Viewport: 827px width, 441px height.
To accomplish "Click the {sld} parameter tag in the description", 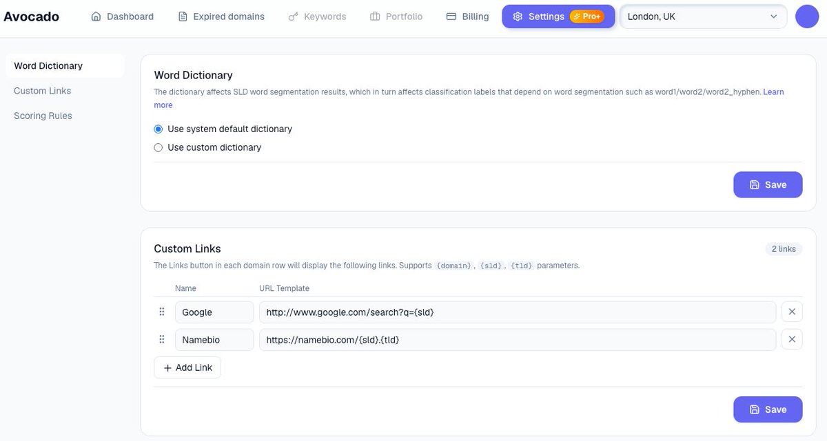I will [491, 266].
